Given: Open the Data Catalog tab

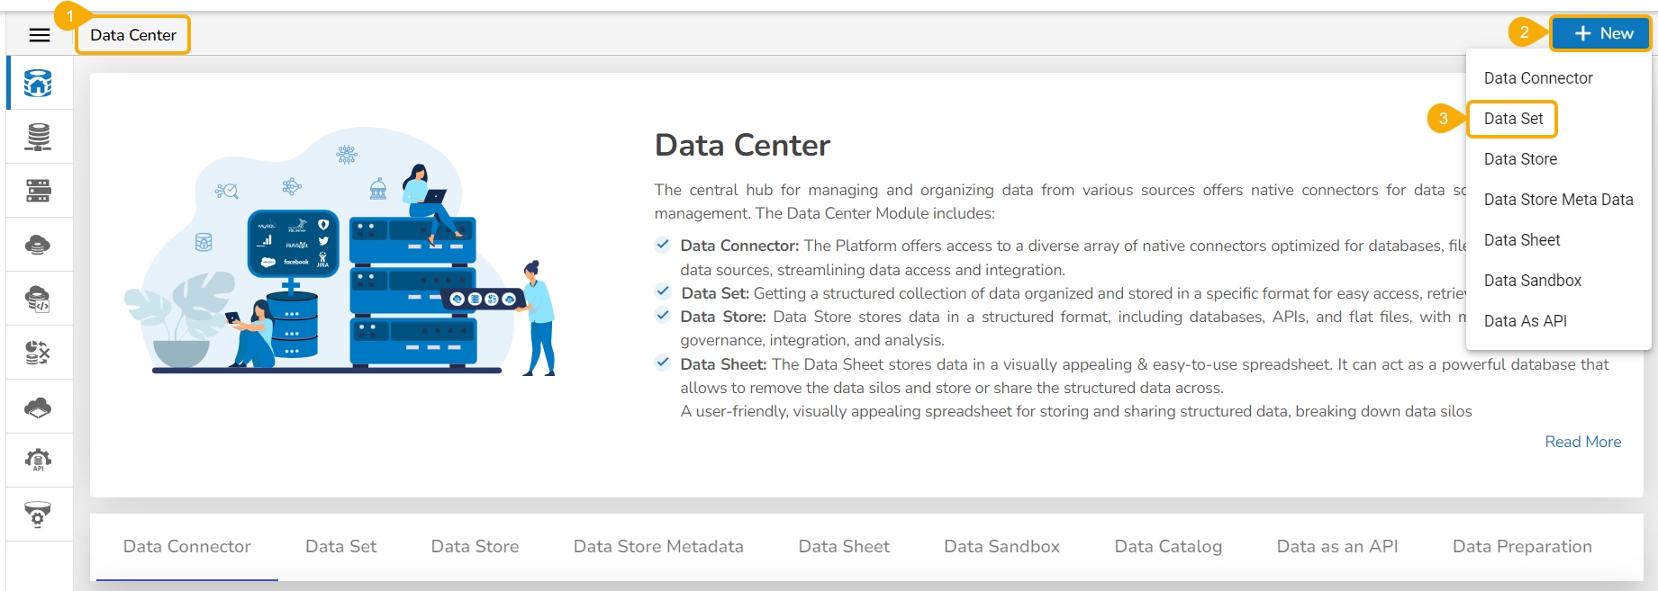Looking at the screenshot, I should tap(1168, 546).
